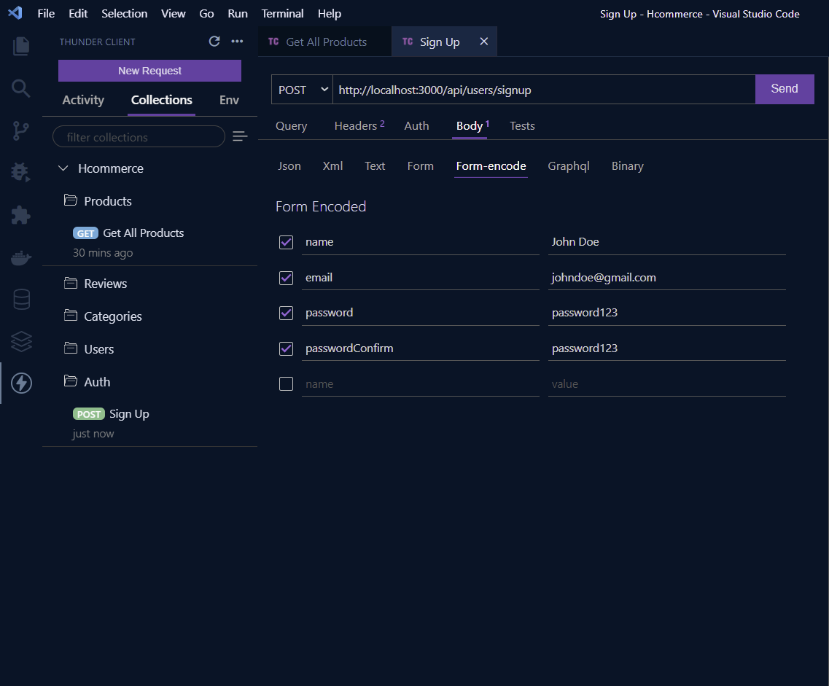Open the Explorer icon in the activity bar
Image resolution: width=829 pixels, height=686 pixels.
point(21,46)
